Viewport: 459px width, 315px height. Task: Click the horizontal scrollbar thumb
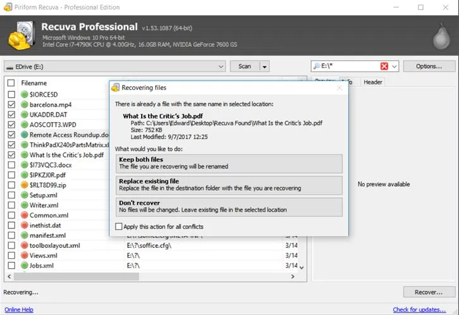[x=76, y=276]
